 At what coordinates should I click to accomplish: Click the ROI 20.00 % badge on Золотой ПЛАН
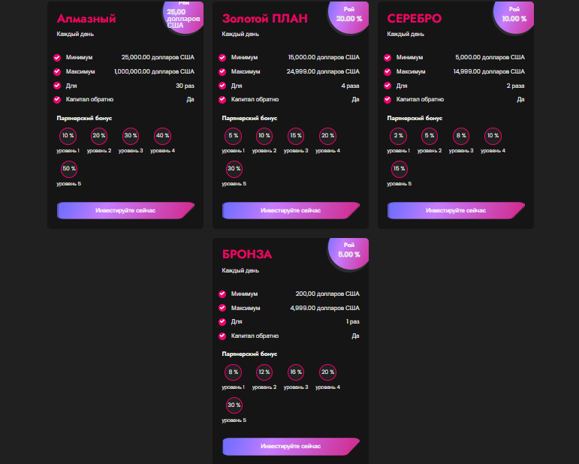(348, 17)
